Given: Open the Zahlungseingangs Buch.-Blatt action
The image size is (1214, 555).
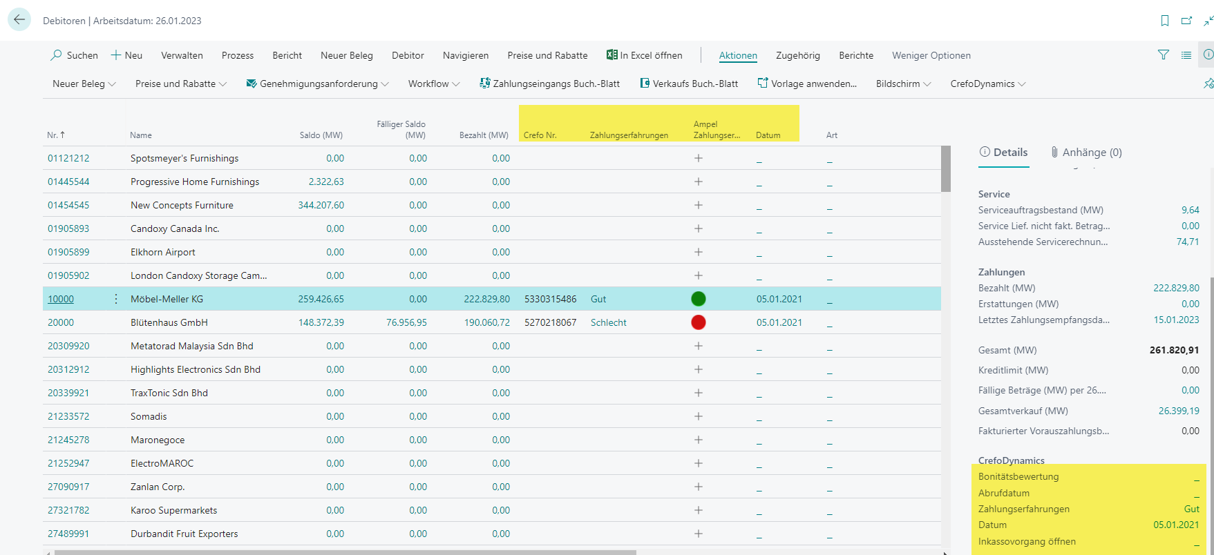Looking at the screenshot, I should 550,84.
